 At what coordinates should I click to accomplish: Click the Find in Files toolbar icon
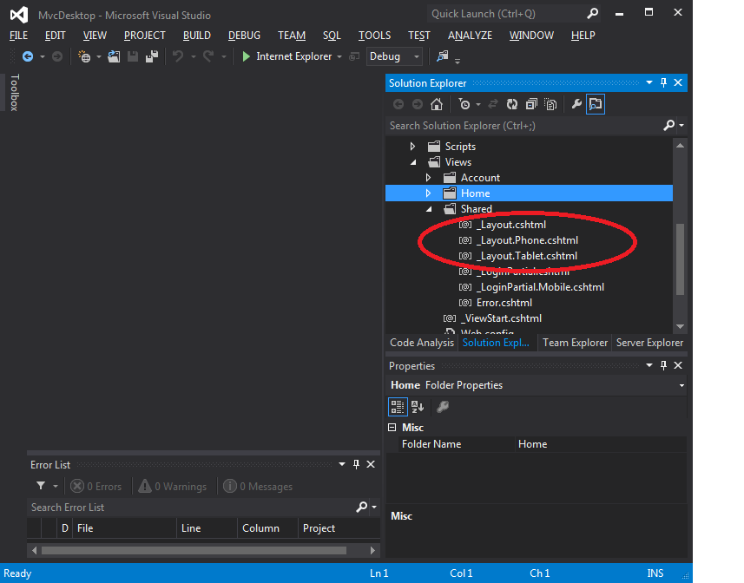click(x=442, y=56)
